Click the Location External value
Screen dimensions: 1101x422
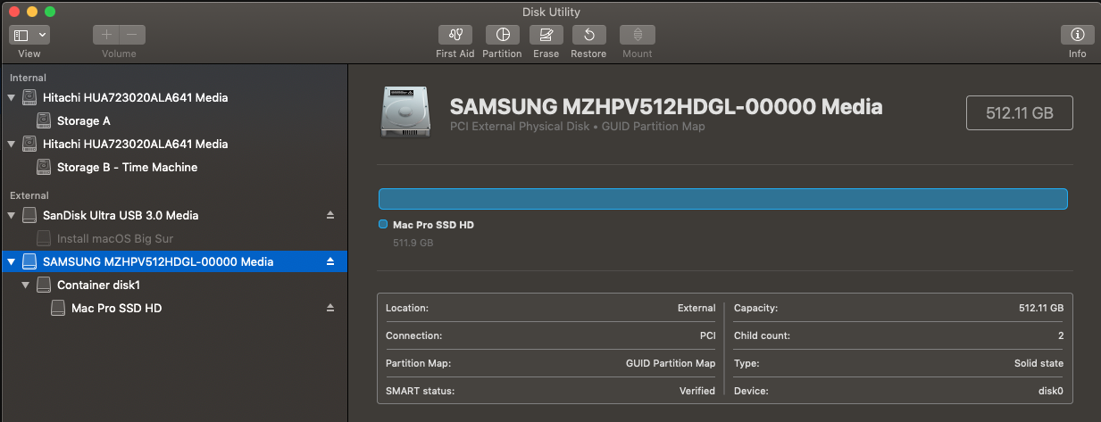696,308
